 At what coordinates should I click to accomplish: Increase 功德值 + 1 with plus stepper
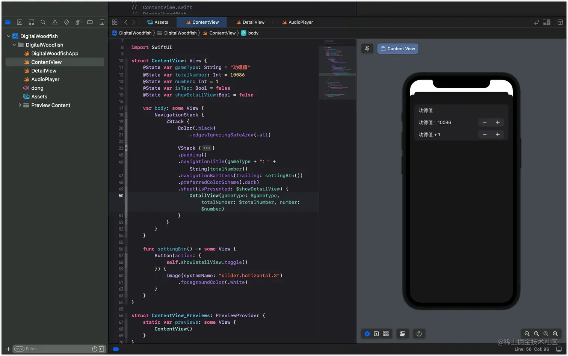pos(497,134)
